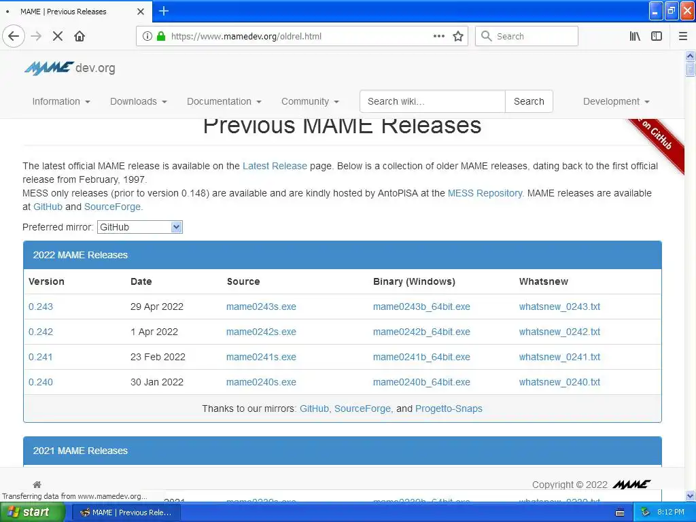Open version 0.243 link

(41, 307)
